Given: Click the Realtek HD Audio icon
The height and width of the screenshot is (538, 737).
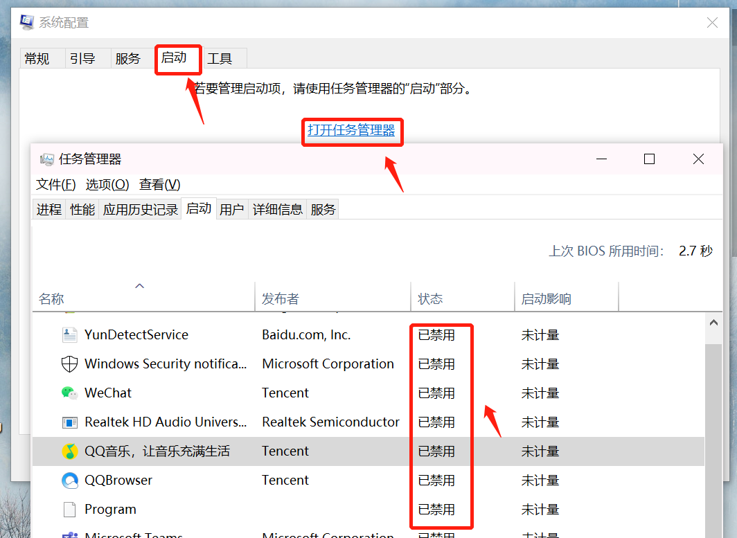Looking at the screenshot, I should tap(69, 422).
